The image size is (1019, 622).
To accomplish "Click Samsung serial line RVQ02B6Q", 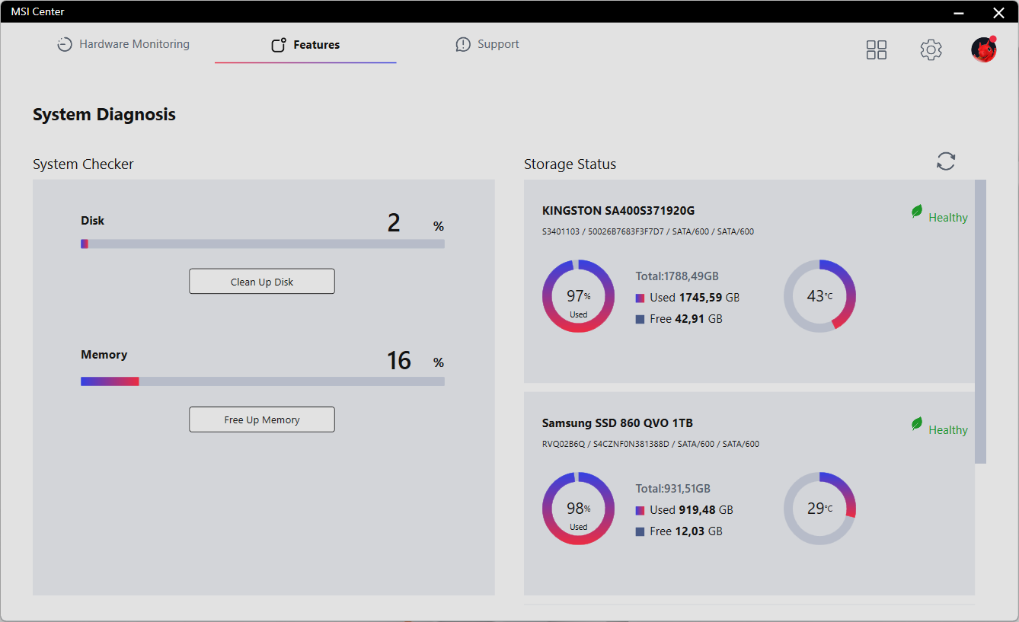I will (x=650, y=444).
